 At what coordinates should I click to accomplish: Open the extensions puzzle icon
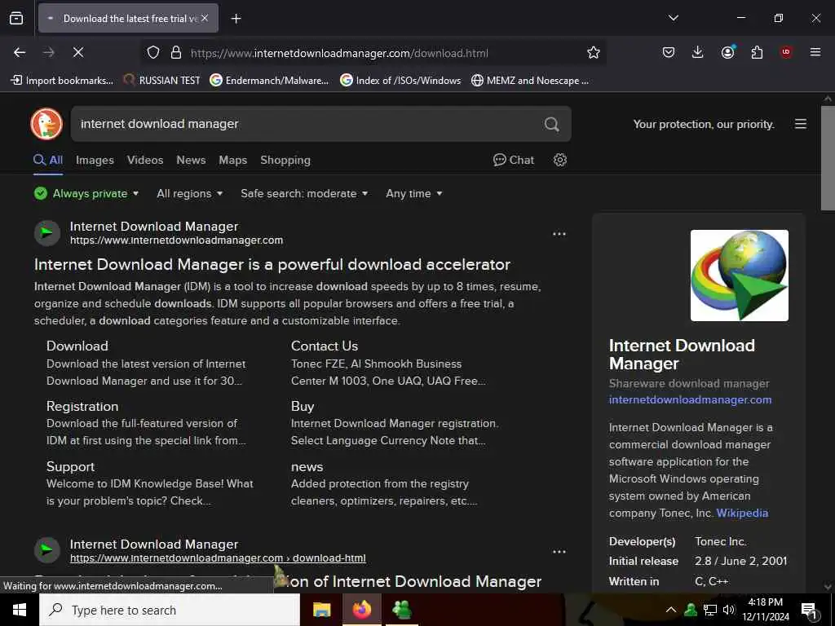point(757,52)
